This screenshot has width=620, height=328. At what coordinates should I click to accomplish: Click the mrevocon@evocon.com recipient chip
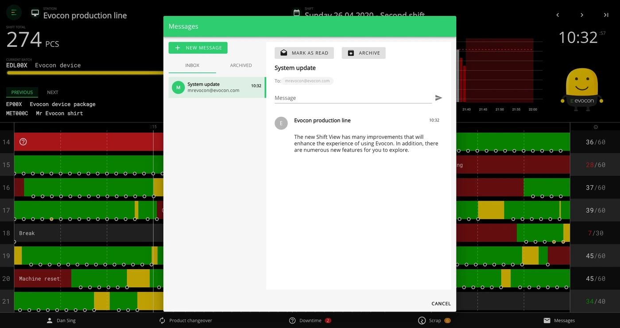click(307, 81)
